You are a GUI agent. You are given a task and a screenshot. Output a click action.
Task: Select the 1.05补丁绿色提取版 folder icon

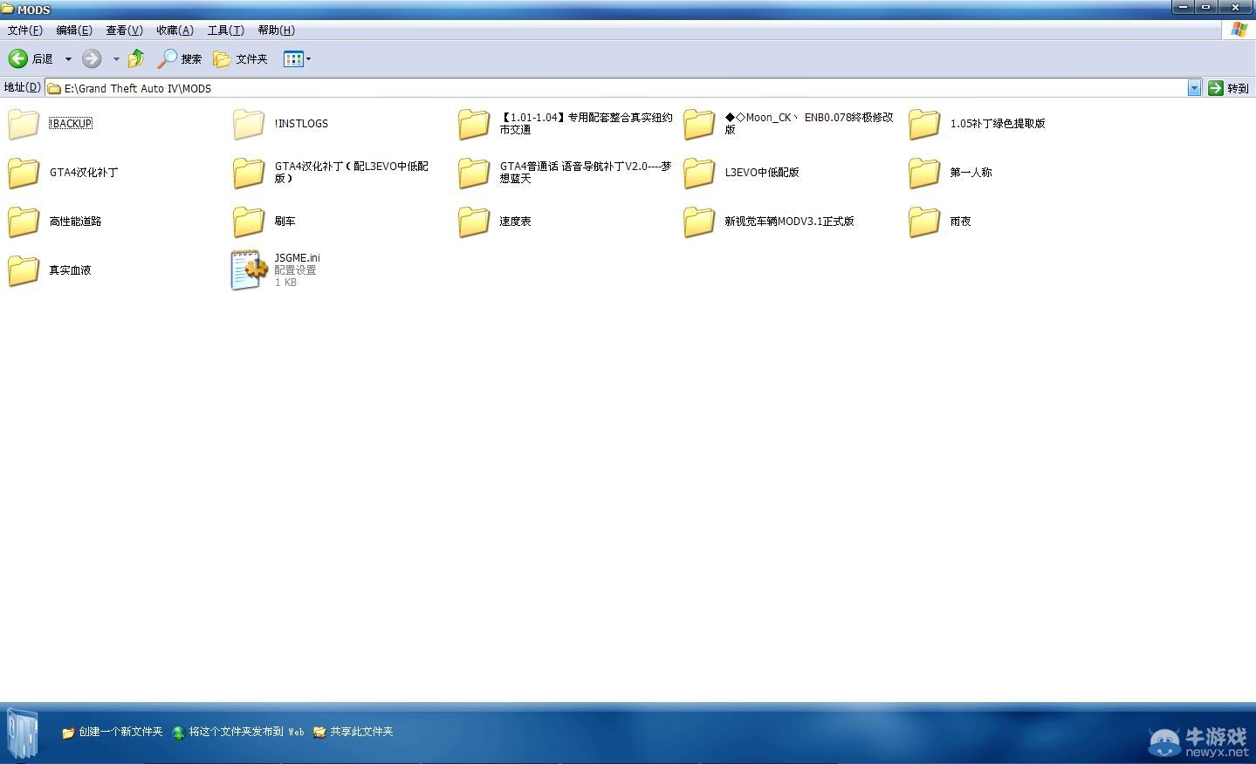tap(924, 124)
